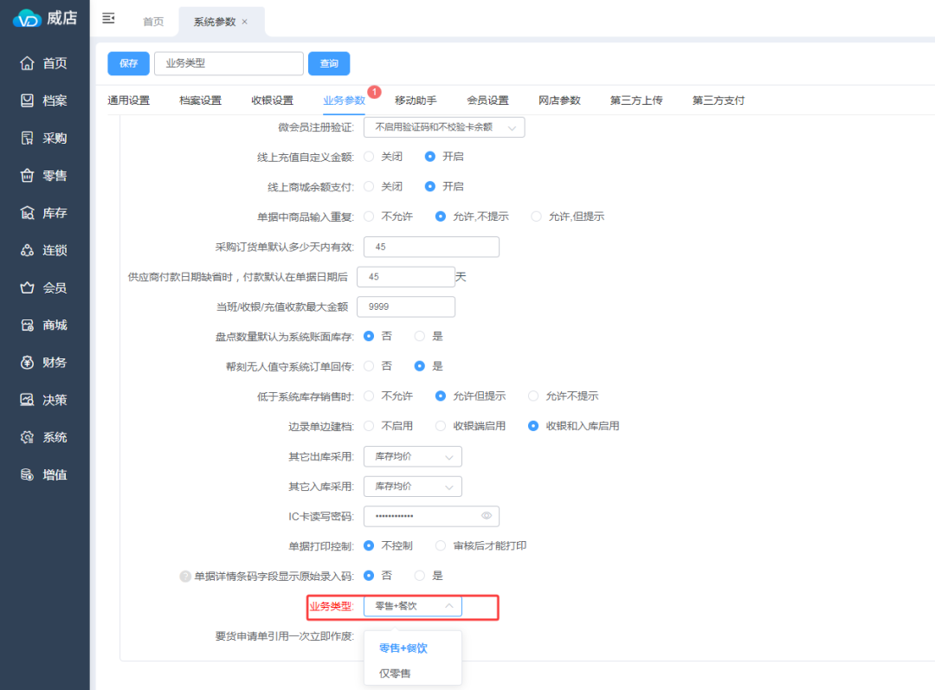Choose 仅零售 from the dropdown list

(x=395, y=673)
